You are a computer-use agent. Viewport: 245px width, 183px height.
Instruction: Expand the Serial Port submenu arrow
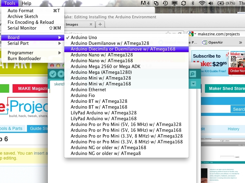tap(59, 43)
